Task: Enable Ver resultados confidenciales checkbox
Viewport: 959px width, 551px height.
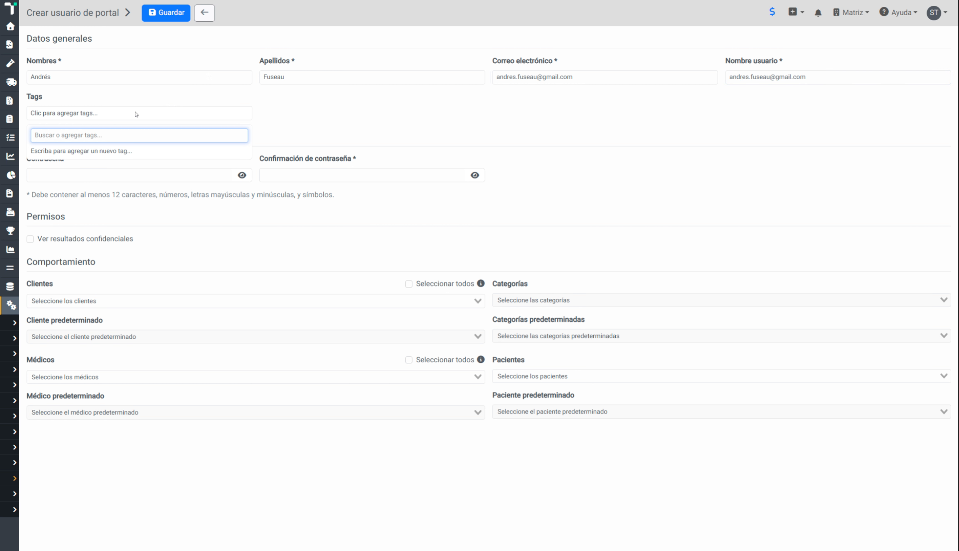Action: point(30,239)
